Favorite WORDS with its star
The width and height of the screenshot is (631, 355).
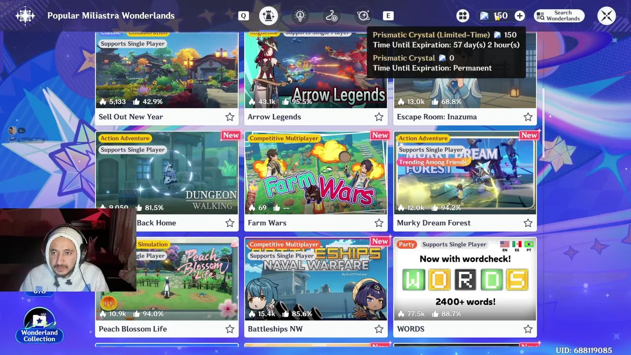pos(528,329)
